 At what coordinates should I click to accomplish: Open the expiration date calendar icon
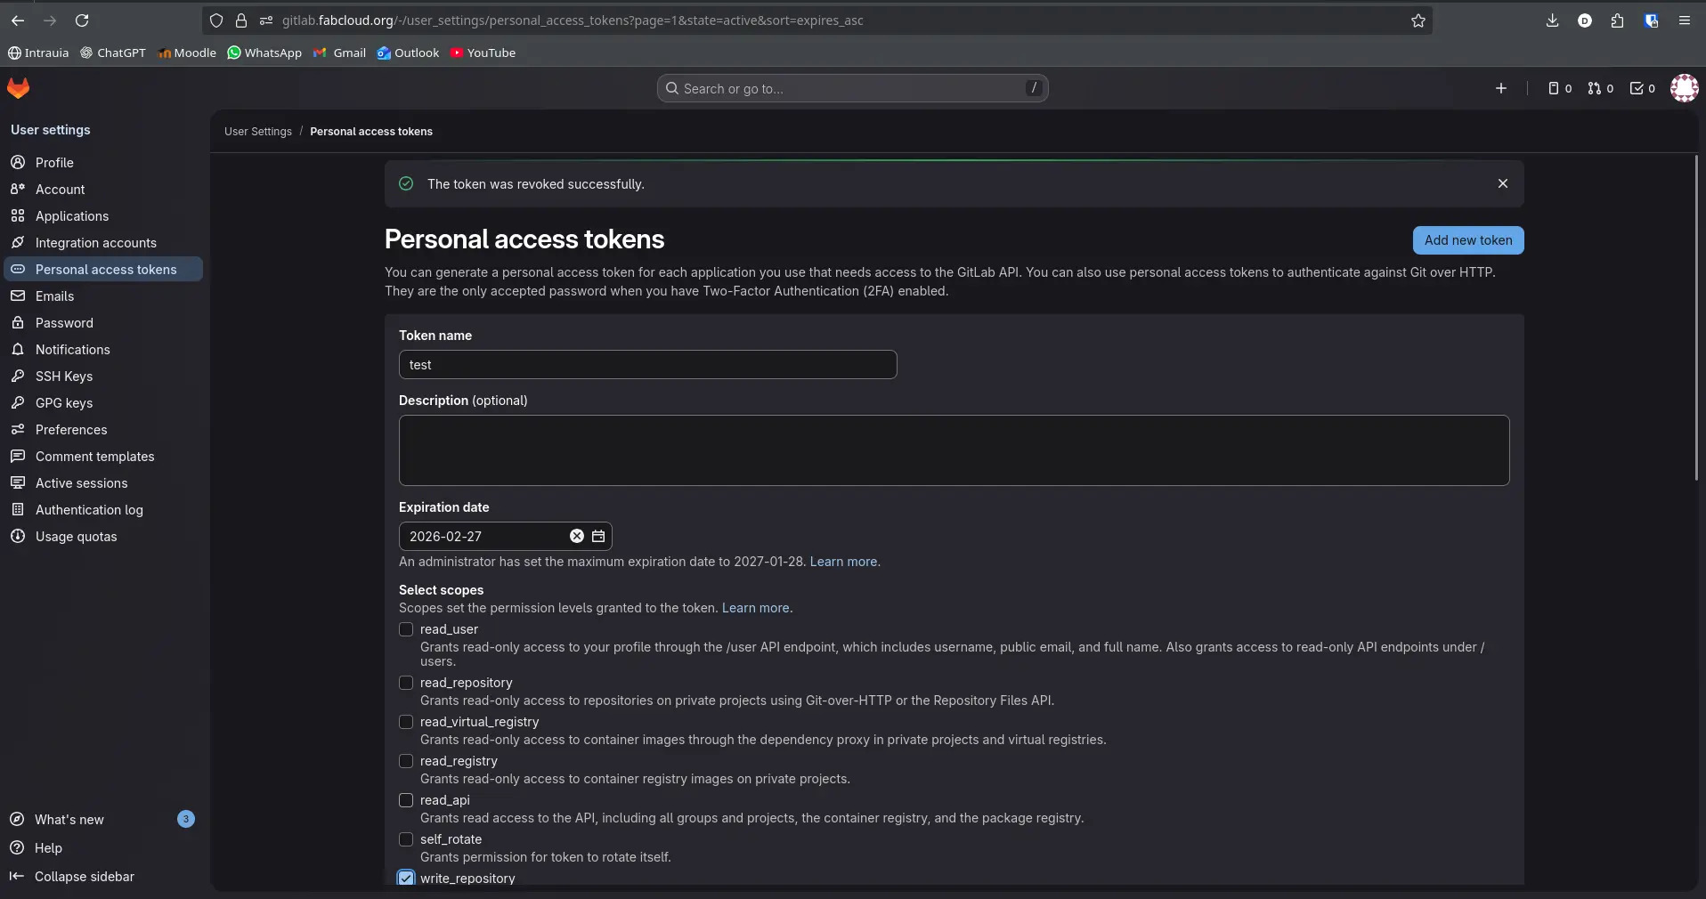click(x=597, y=536)
